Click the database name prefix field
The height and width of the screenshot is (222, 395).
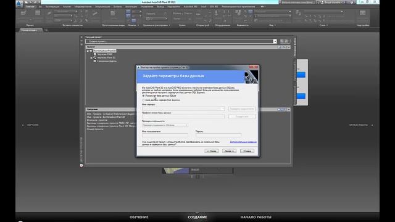point(183,117)
